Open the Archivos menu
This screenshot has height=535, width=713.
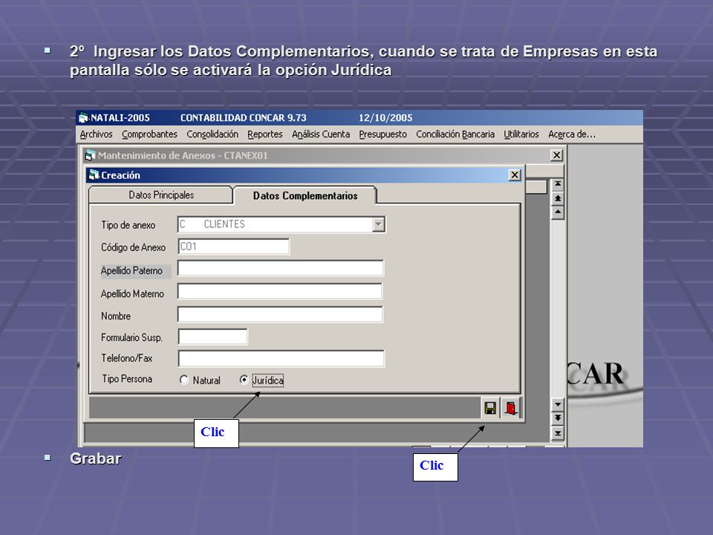[96, 134]
